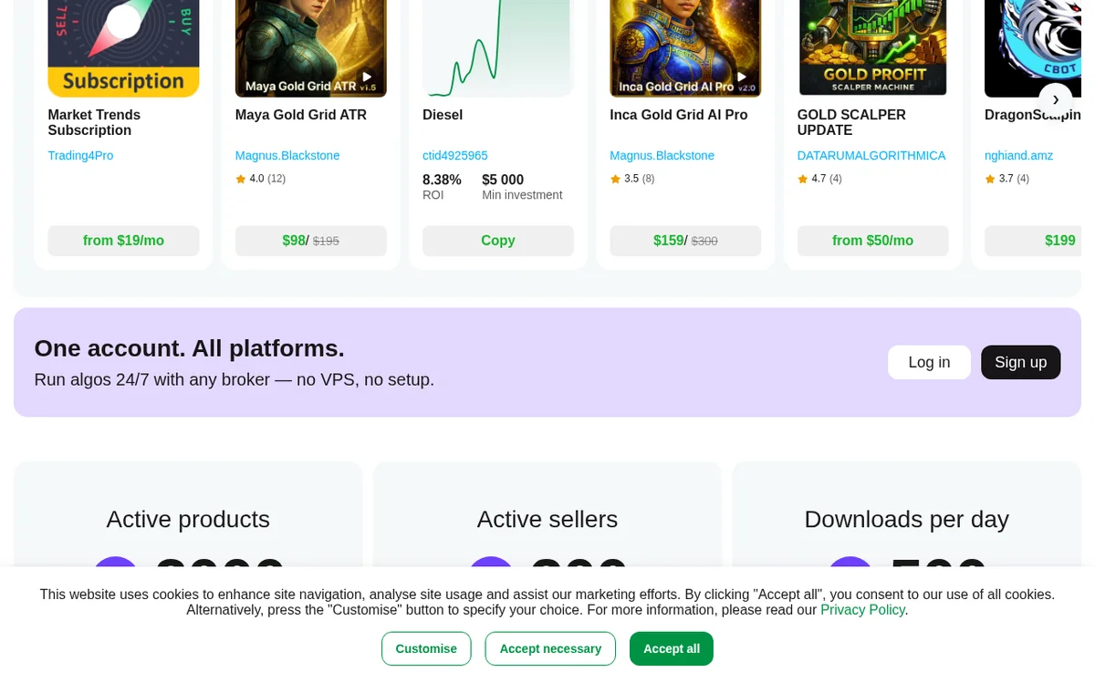The image size is (1095, 693).
Task: Visit Magnus.Blackstone under Inca Gold Grid
Action: tap(662, 156)
